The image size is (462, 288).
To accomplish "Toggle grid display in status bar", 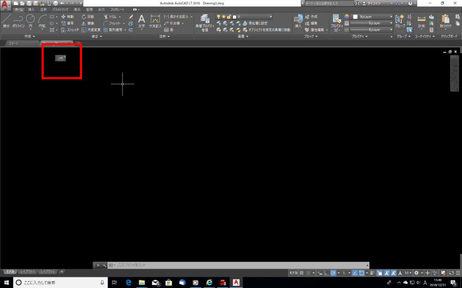I will [302, 273].
